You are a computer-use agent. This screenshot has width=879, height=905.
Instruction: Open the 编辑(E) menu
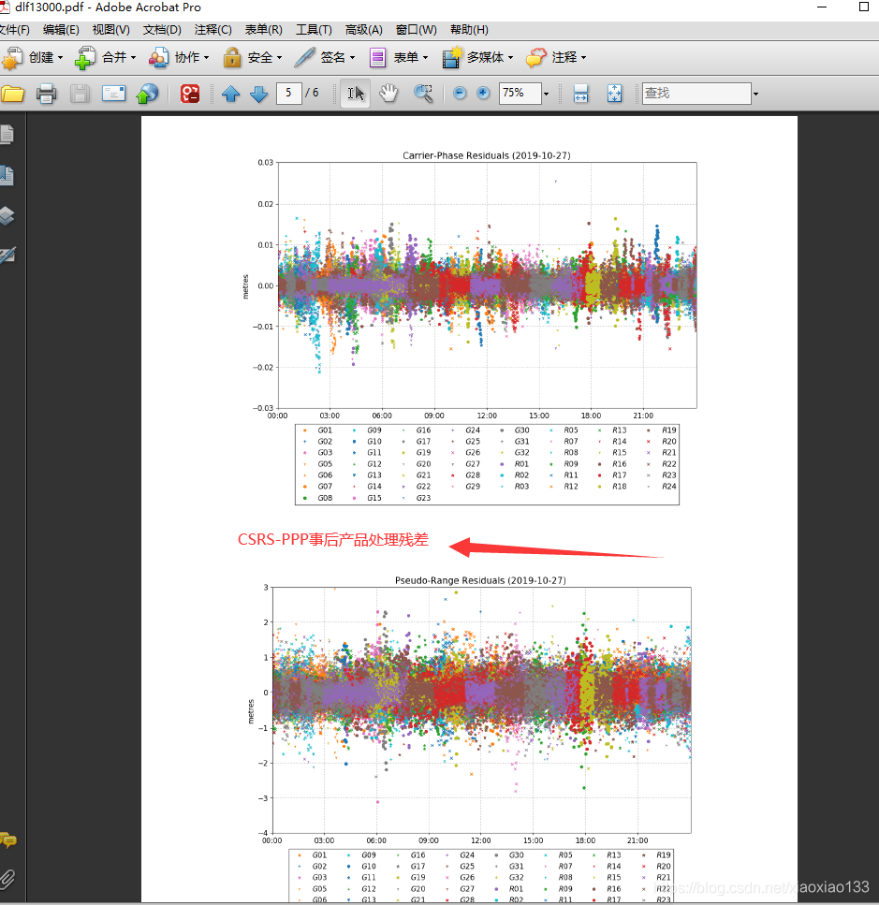point(61,29)
